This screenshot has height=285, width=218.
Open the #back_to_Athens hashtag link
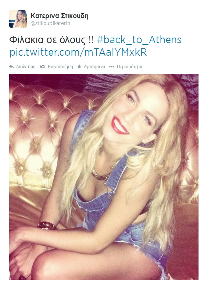click(139, 40)
